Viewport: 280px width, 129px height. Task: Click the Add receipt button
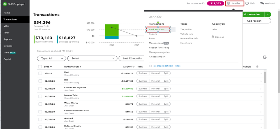[x=257, y=21]
